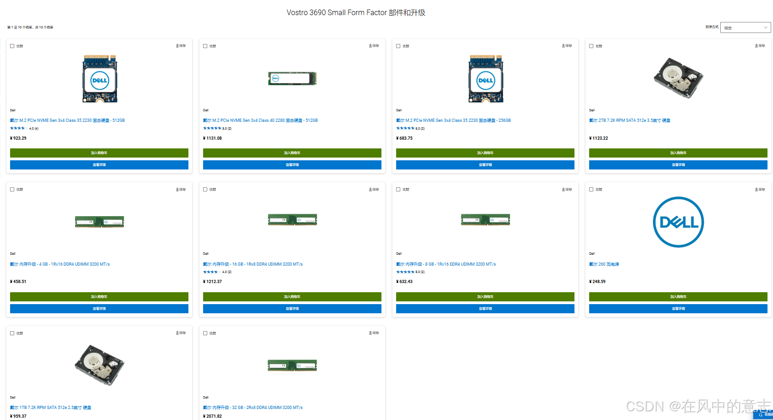View details of the ¥1212.37 memory
The height and width of the screenshot is (420, 773).
pos(292,309)
